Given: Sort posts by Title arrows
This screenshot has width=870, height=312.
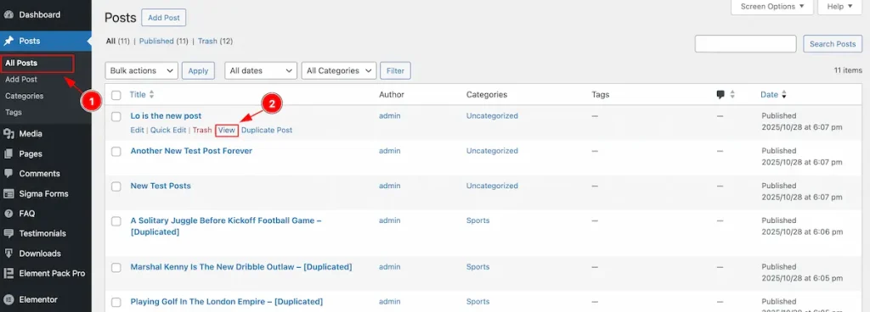Looking at the screenshot, I should pyautogui.click(x=152, y=95).
